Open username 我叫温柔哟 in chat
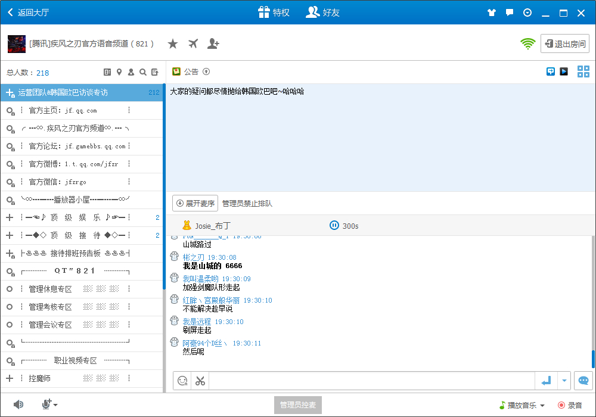596x417 pixels. [201, 279]
